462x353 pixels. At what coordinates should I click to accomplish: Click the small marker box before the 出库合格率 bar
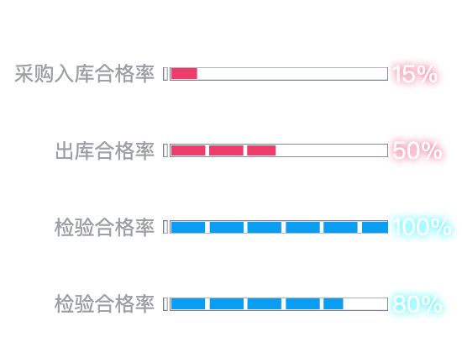[165, 150]
